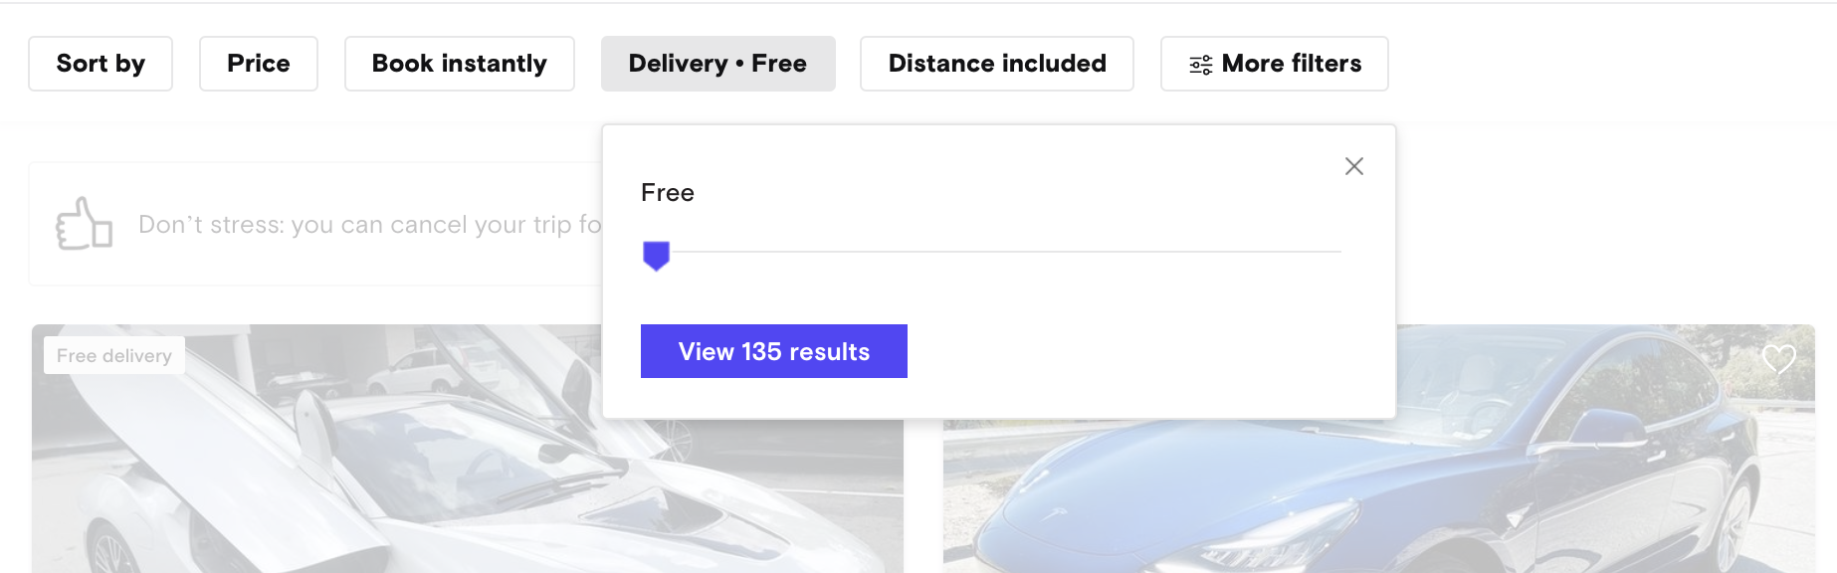The image size is (1837, 573).
Task: Toggle the Book instantly filter
Action: coord(458,63)
